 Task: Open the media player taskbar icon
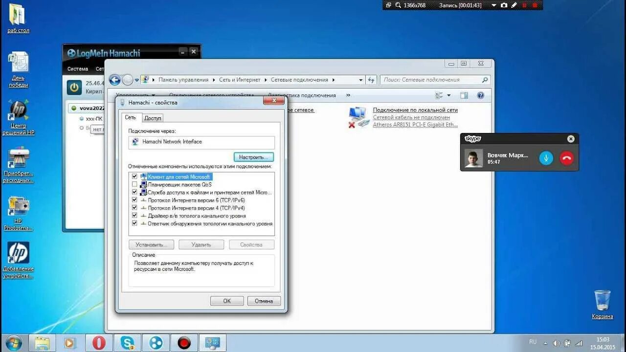coord(70,343)
